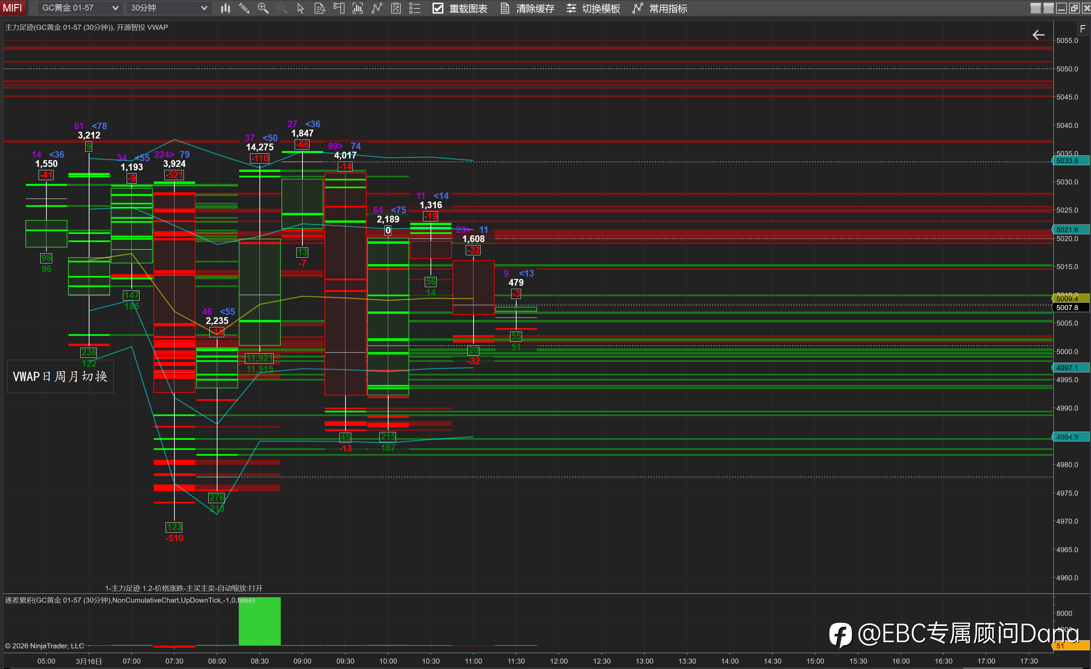Open the data box search icon
1091x669 pixels.
click(320, 8)
